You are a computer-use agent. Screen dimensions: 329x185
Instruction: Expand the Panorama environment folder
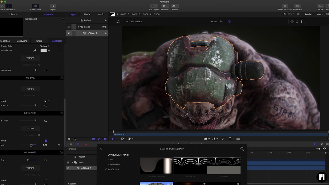(109, 164)
